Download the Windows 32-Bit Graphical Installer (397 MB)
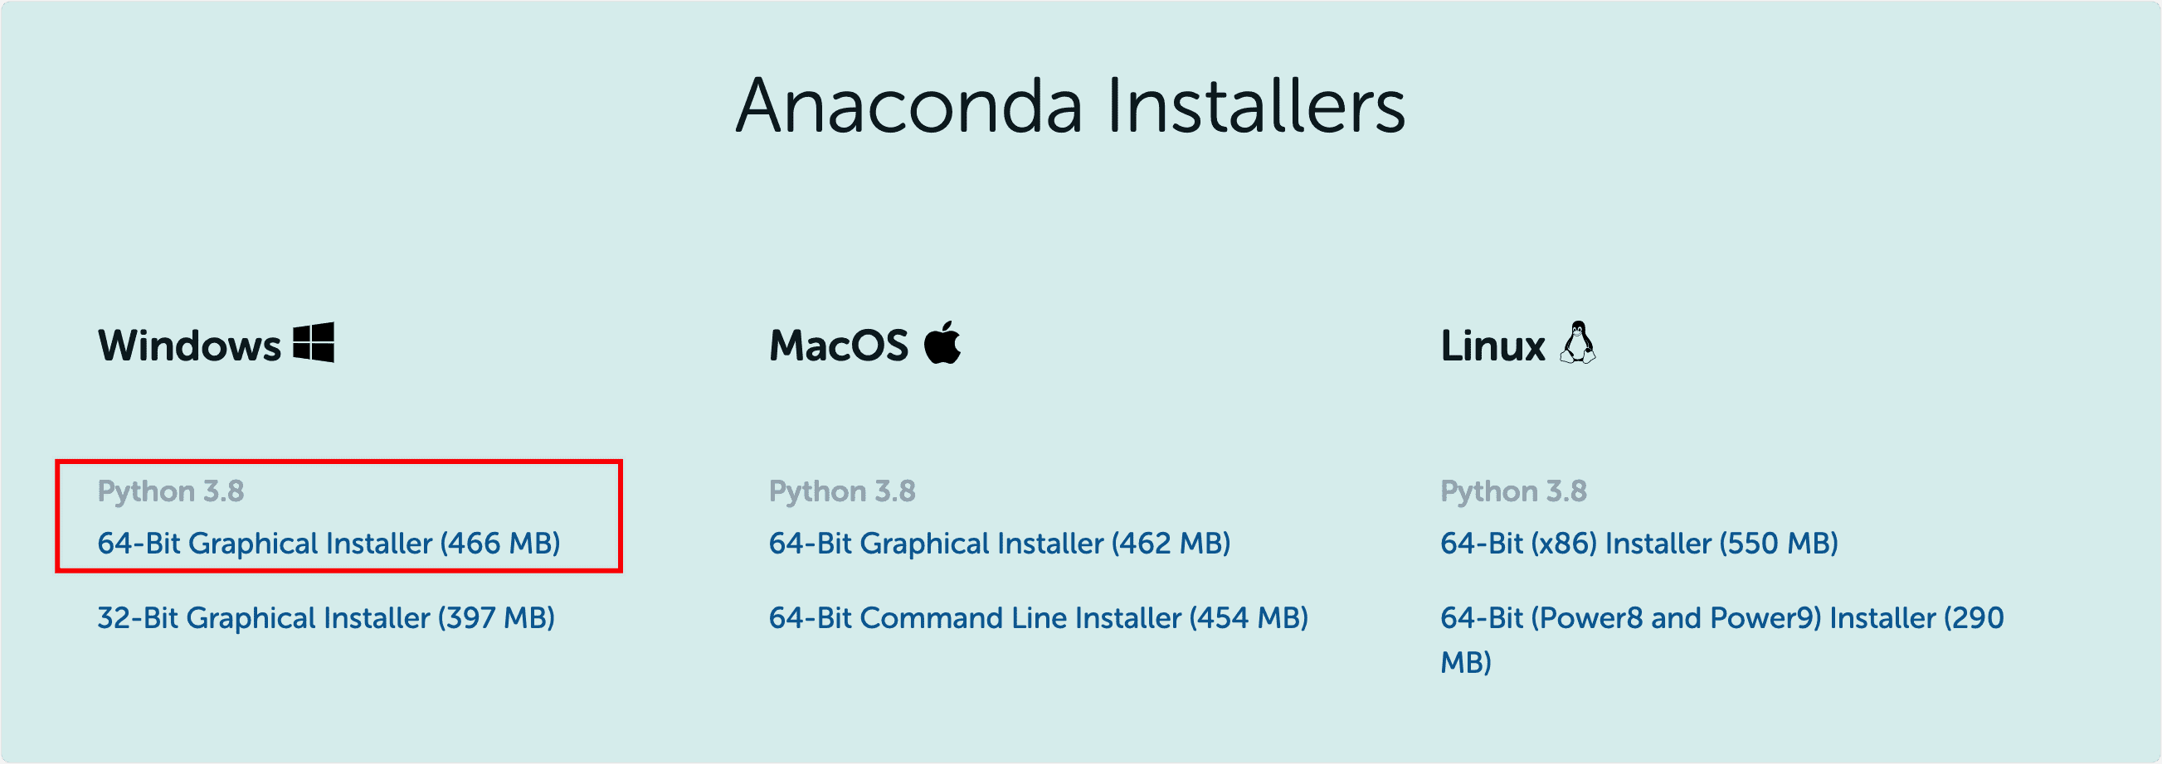 327,618
